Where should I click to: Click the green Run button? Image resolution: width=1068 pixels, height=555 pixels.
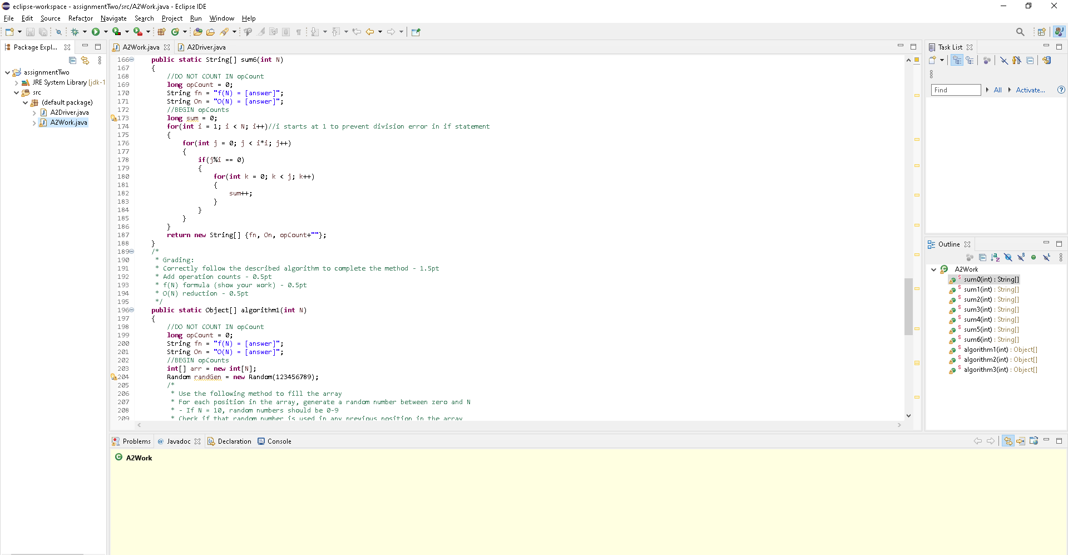[96, 32]
